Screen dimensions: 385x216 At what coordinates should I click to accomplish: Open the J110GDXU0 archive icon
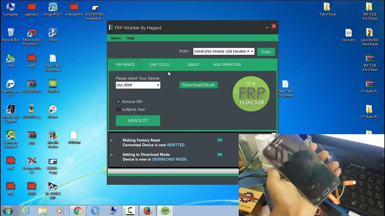coord(32,86)
